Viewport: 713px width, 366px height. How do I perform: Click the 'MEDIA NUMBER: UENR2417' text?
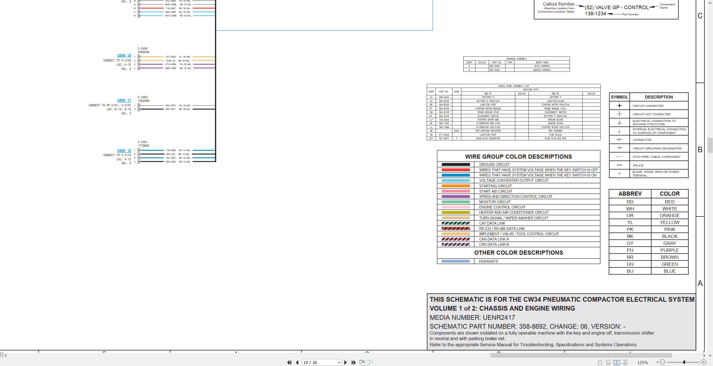[472, 318]
